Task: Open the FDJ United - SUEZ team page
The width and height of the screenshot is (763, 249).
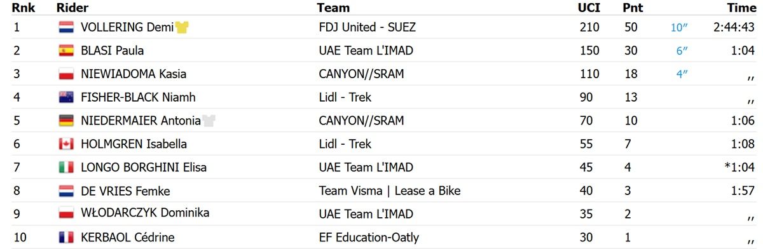Action: point(368,27)
